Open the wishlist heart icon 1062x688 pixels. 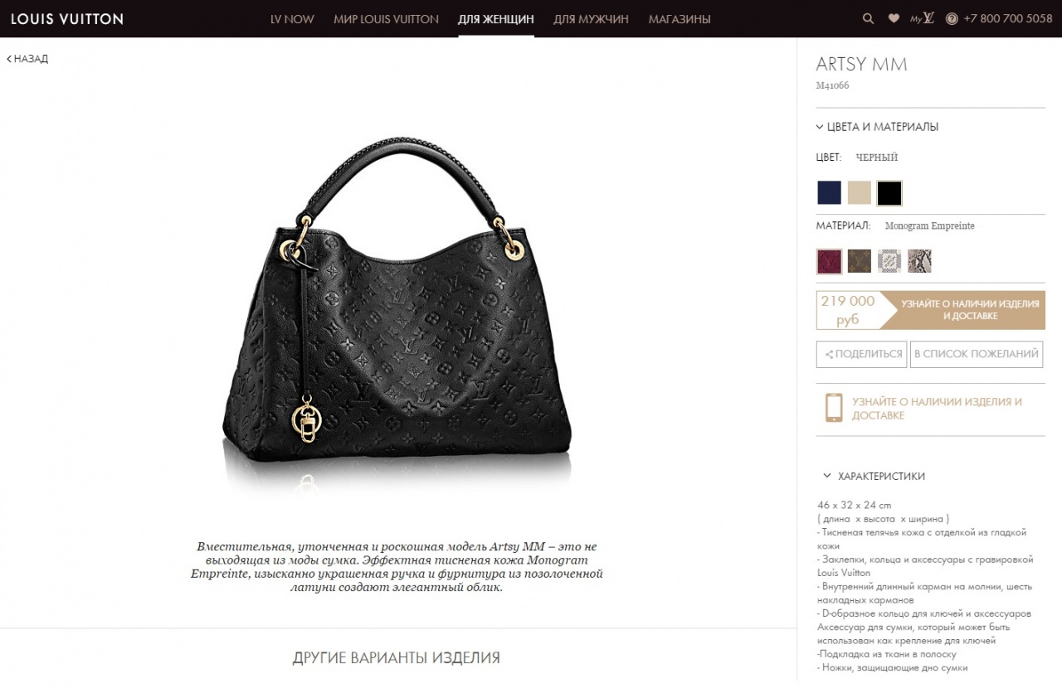coord(894,18)
